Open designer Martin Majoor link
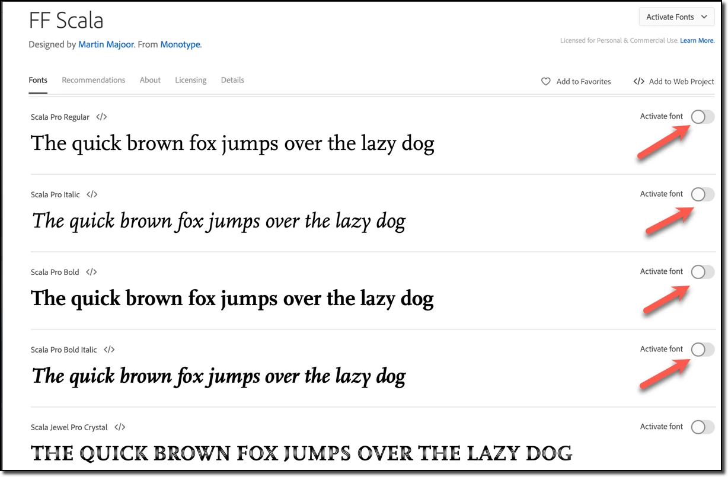Viewport: 728px width, 477px height. tap(106, 44)
